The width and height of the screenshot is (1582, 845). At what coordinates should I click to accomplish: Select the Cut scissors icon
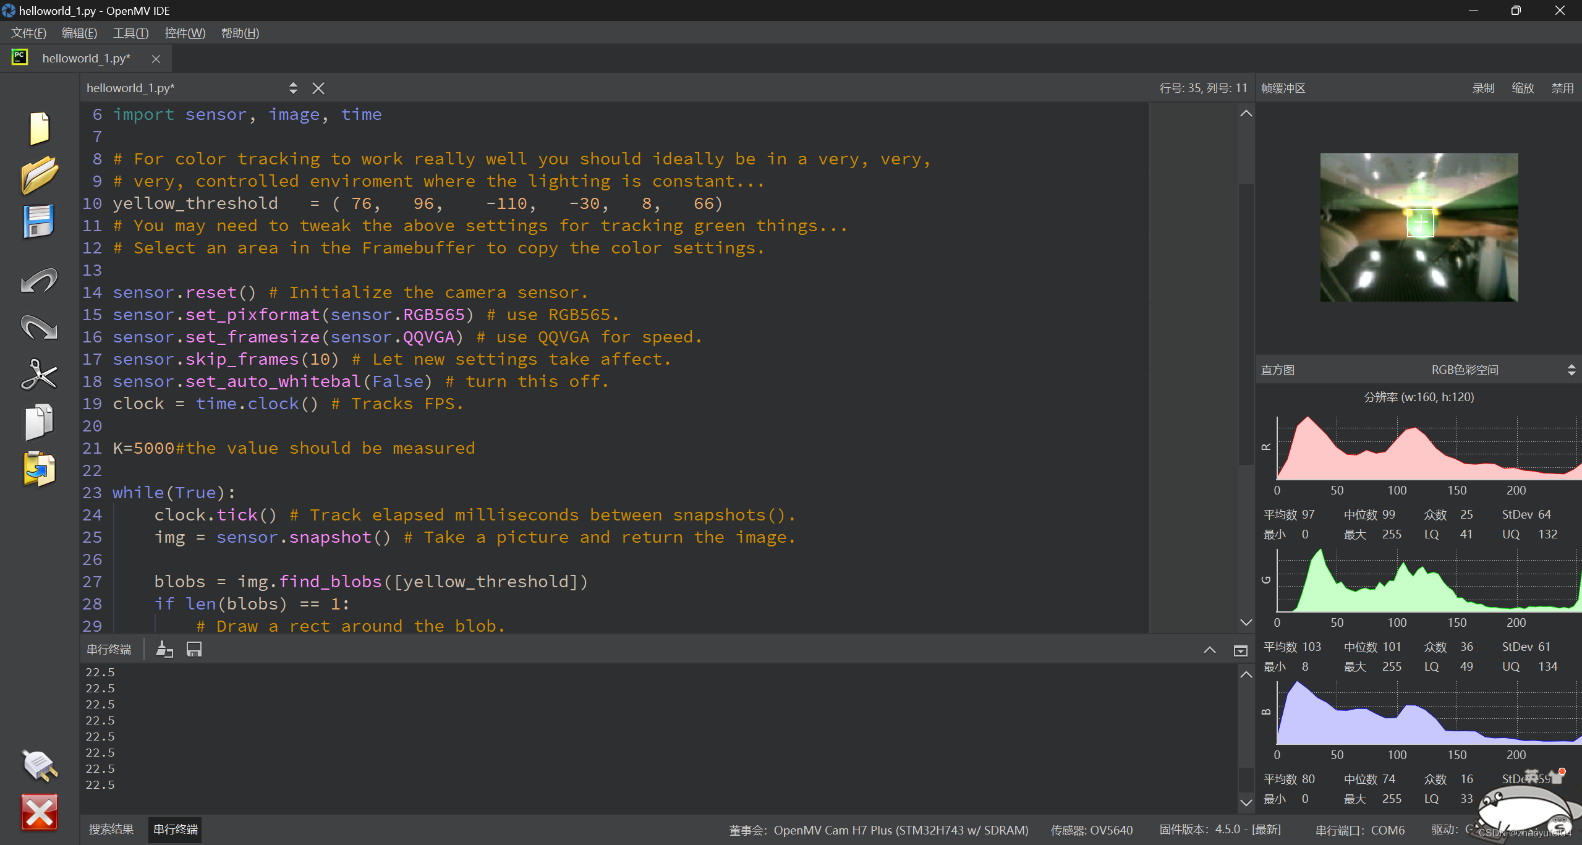tap(39, 375)
